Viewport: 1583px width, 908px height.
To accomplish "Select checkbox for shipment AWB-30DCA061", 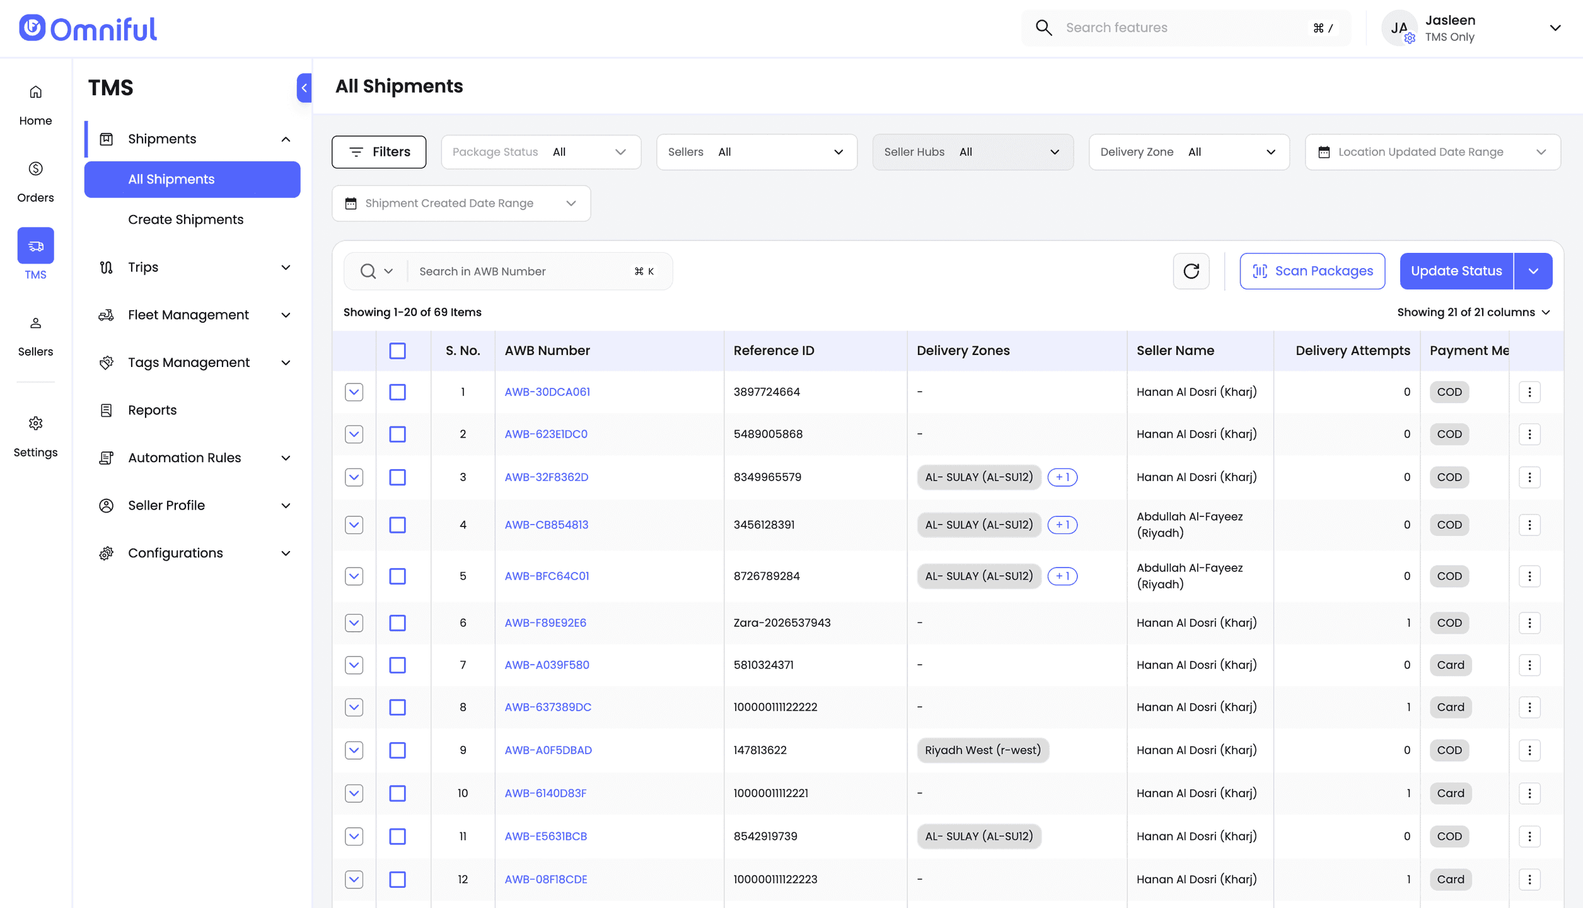I will tap(397, 392).
